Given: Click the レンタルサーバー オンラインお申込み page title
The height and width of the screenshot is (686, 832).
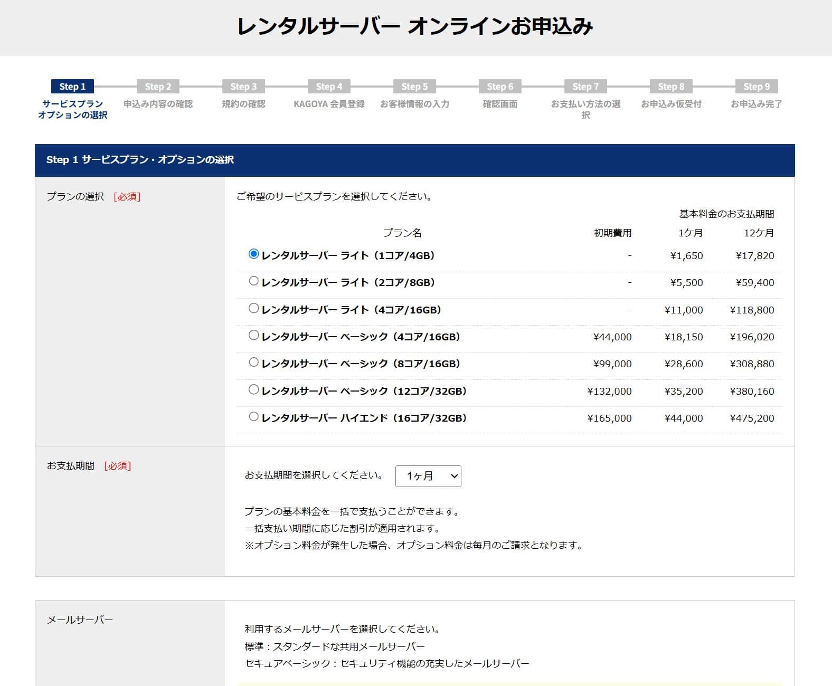Looking at the screenshot, I should point(415,26).
